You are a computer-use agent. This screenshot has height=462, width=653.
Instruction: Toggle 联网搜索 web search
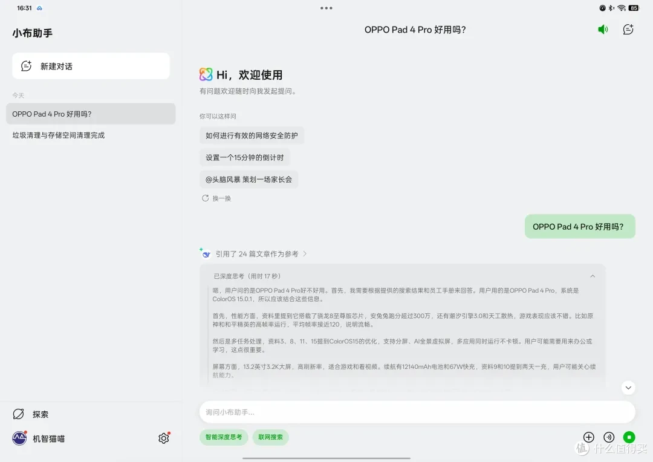pyautogui.click(x=270, y=437)
